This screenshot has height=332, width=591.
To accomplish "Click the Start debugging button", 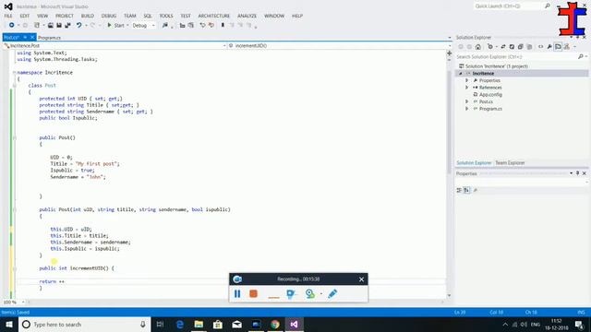I will coord(115,25).
